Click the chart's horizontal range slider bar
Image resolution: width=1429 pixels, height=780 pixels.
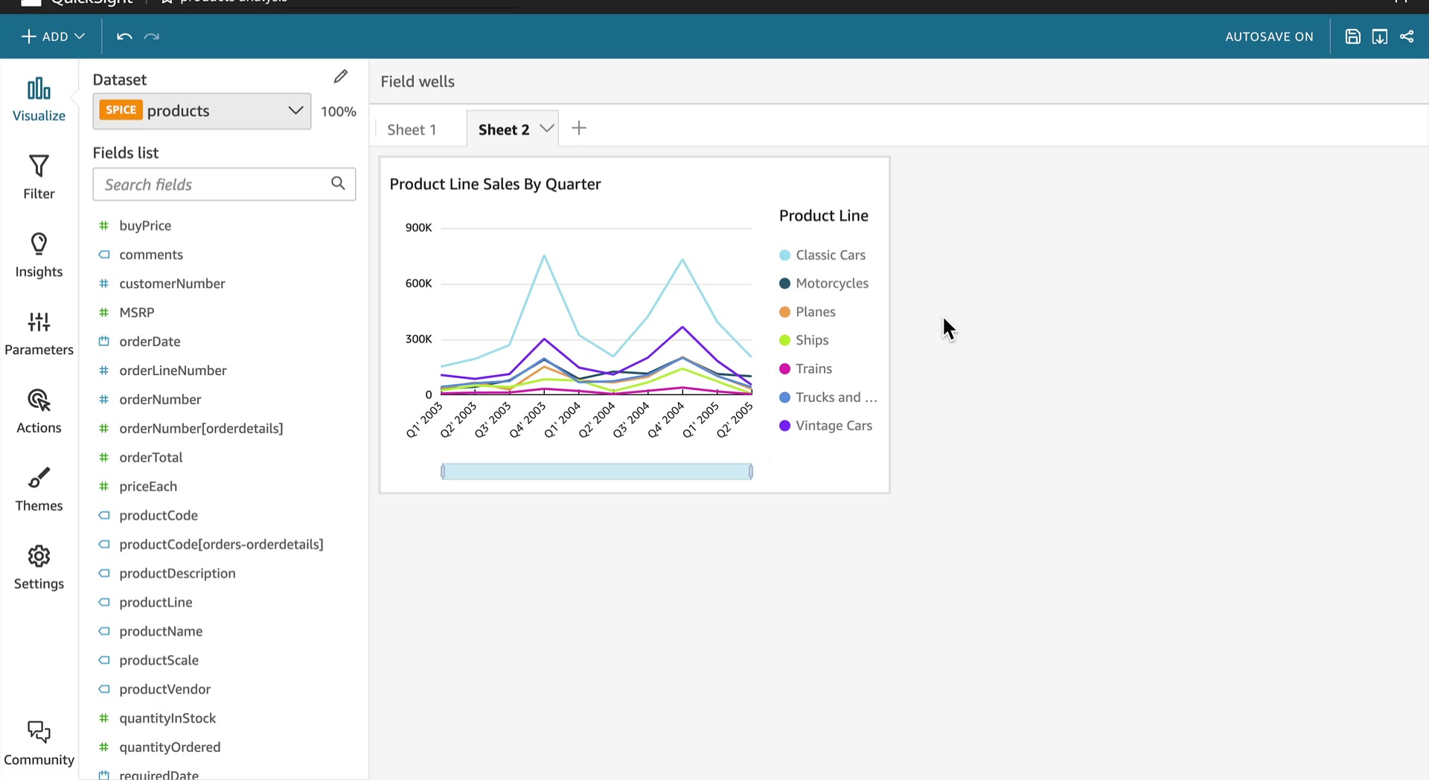coord(597,471)
